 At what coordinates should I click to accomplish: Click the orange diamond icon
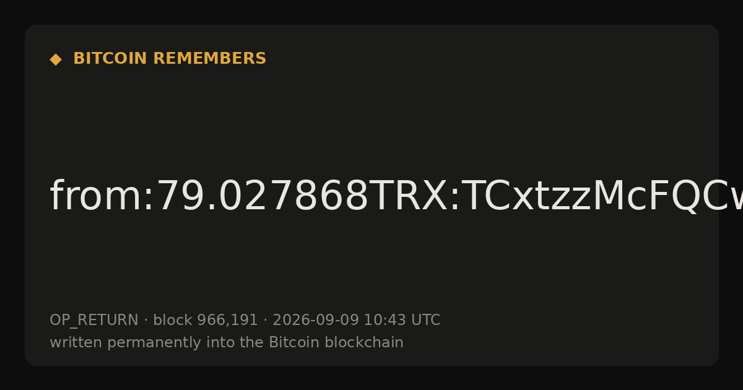tap(56, 59)
